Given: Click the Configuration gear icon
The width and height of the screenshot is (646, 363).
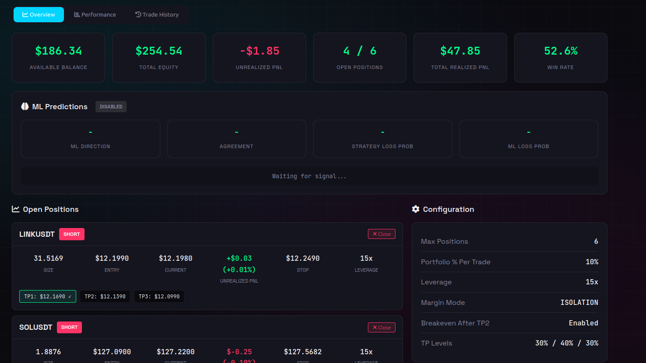Looking at the screenshot, I should click(415, 209).
